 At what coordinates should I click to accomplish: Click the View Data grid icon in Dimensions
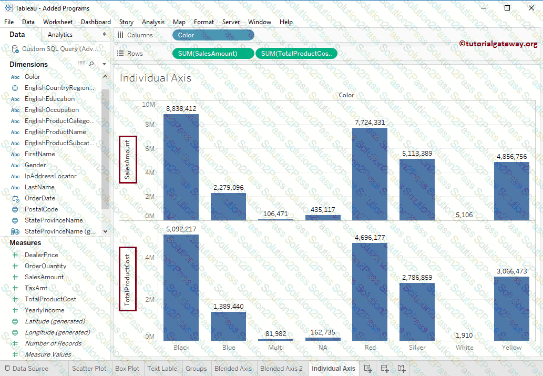coord(81,64)
